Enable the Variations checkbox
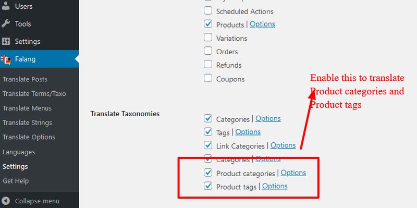This screenshot has height=208, width=417. click(208, 37)
